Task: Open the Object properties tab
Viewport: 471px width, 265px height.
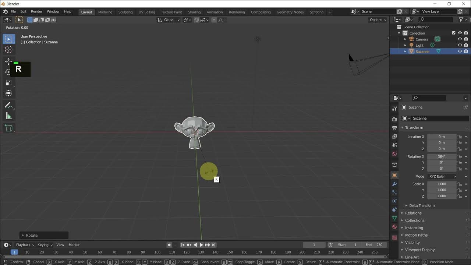Action: tap(394, 175)
